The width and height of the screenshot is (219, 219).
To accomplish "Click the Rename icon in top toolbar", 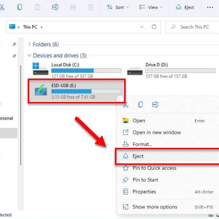I will click(x=55, y=7).
